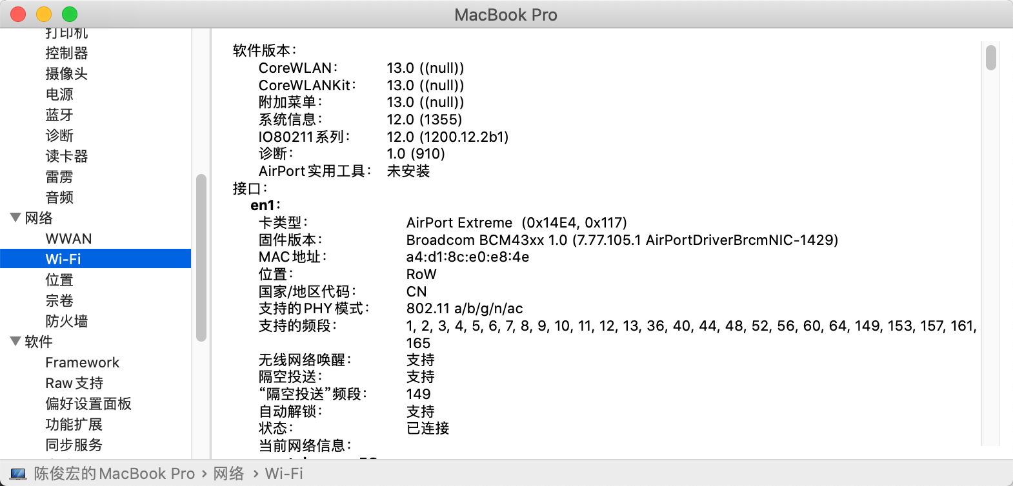This screenshot has width=1013, height=486.
Task: Select 位置 in the sidebar
Action: click(x=59, y=280)
